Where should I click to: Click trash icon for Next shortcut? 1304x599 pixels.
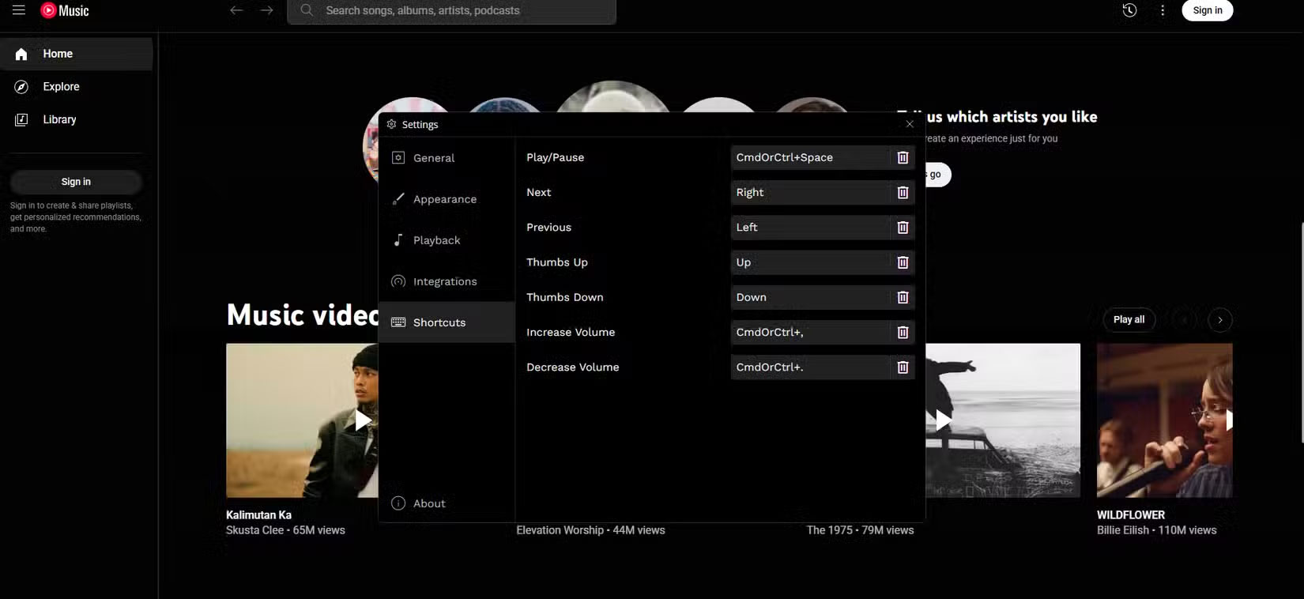(903, 193)
